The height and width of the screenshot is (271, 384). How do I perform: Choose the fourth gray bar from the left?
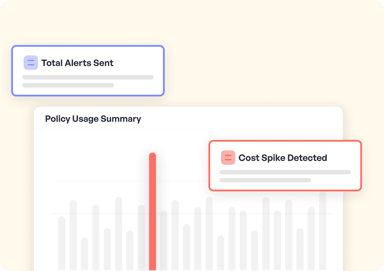pyautogui.click(x=96, y=238)
